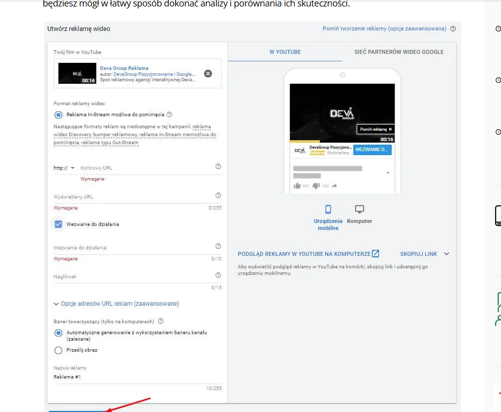The height and width of the screenshot is (412, 501).
Task: Click help icon next to Końcowy URL
Action: tap(218, 167)
